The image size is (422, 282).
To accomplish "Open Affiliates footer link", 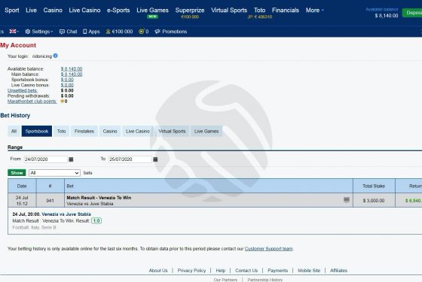I will [338, 271].
